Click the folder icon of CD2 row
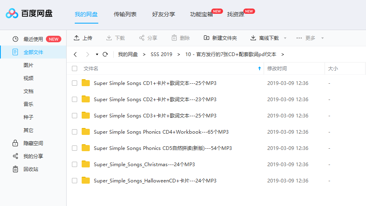The width and height of the screenshot is (366, 206). coord(86,99)
